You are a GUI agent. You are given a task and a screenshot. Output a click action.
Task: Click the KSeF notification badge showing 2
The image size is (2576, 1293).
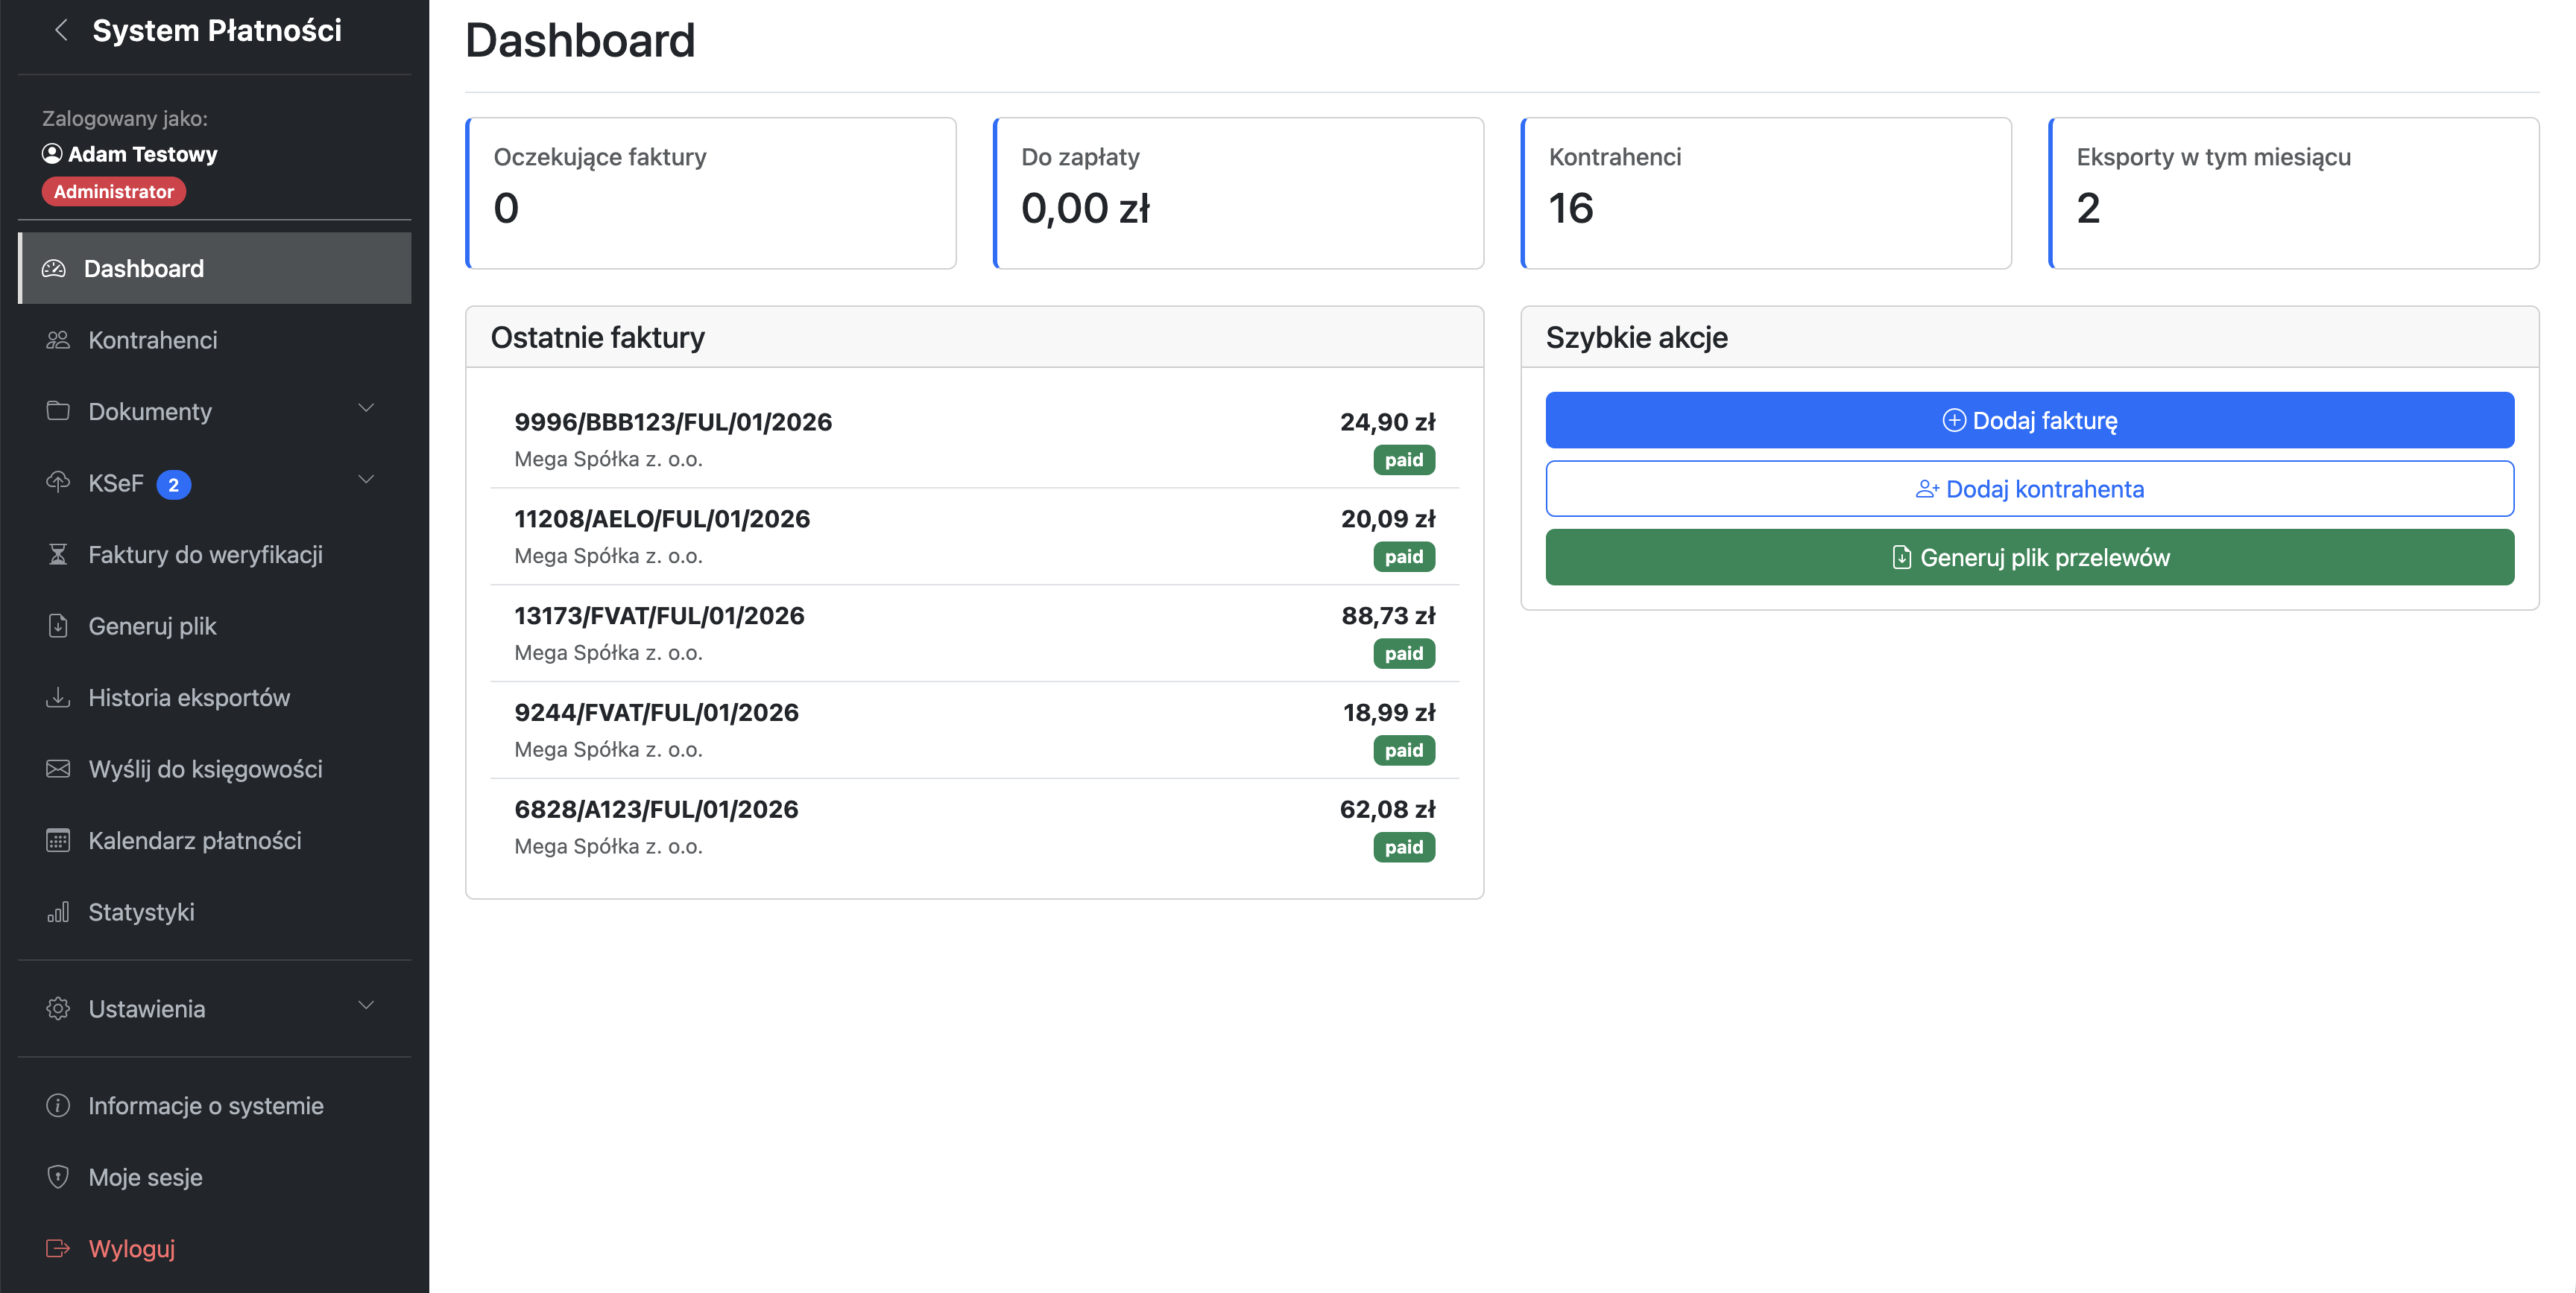(174, 485)
